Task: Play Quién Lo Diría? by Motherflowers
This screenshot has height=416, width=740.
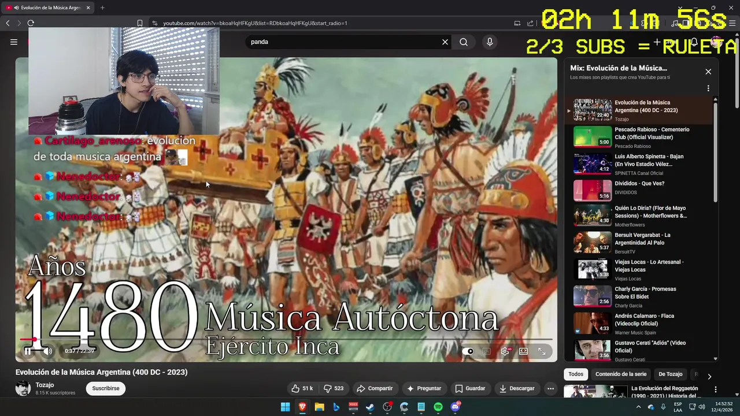Action: pyautogui.click(x=639, y=215)
